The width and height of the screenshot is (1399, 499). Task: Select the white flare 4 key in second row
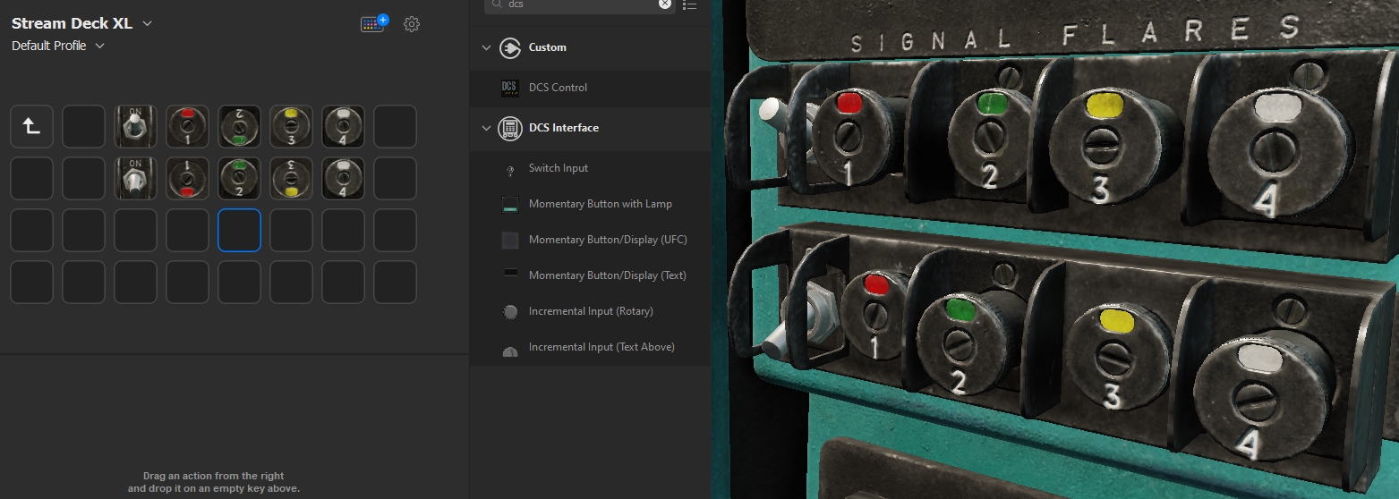(x=343, y=179)
